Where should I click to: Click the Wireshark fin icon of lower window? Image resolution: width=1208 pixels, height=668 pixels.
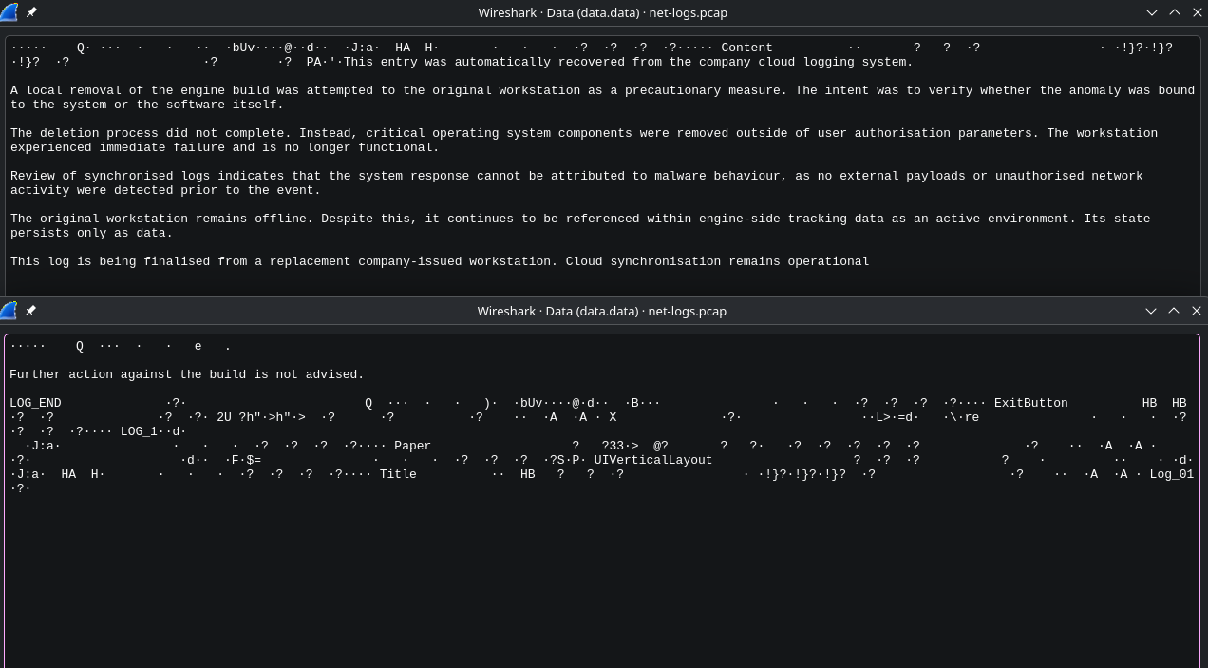pyautogui.click(x=9, y=311)
